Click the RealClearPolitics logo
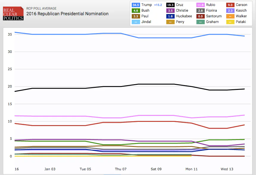 point(13,13)
